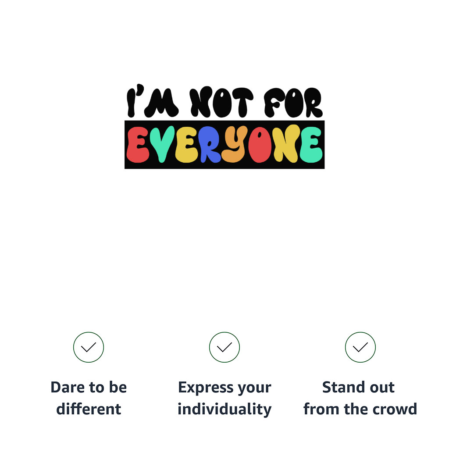This screenshot has width=449, height=449.
Task: Tap the checkmark circle above 'Stand out'
Action: [x=360, y=347]
